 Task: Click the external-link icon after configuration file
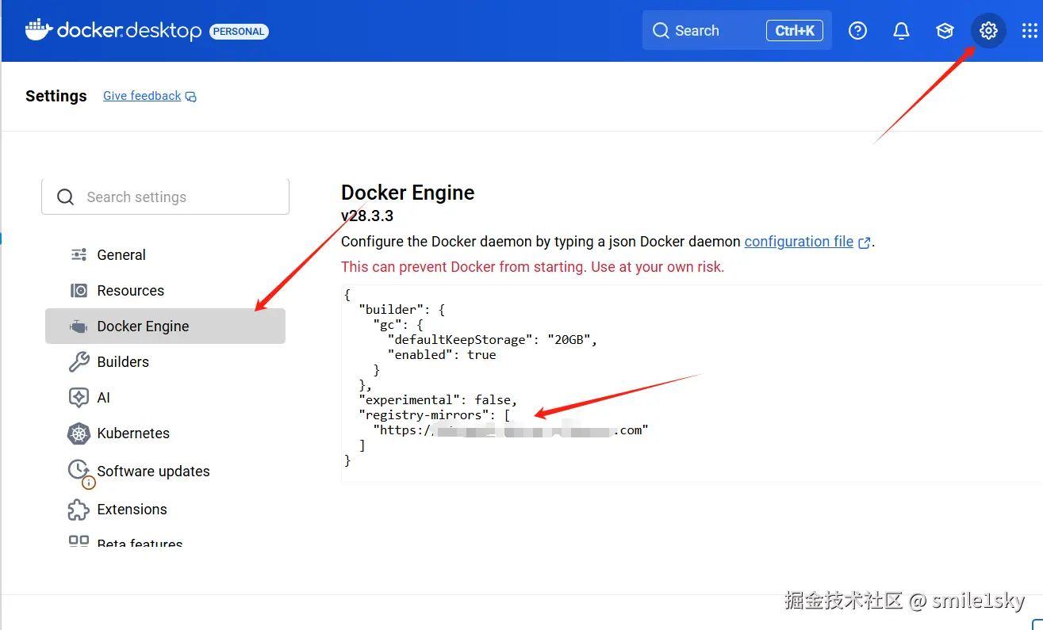tap(865, 242)
